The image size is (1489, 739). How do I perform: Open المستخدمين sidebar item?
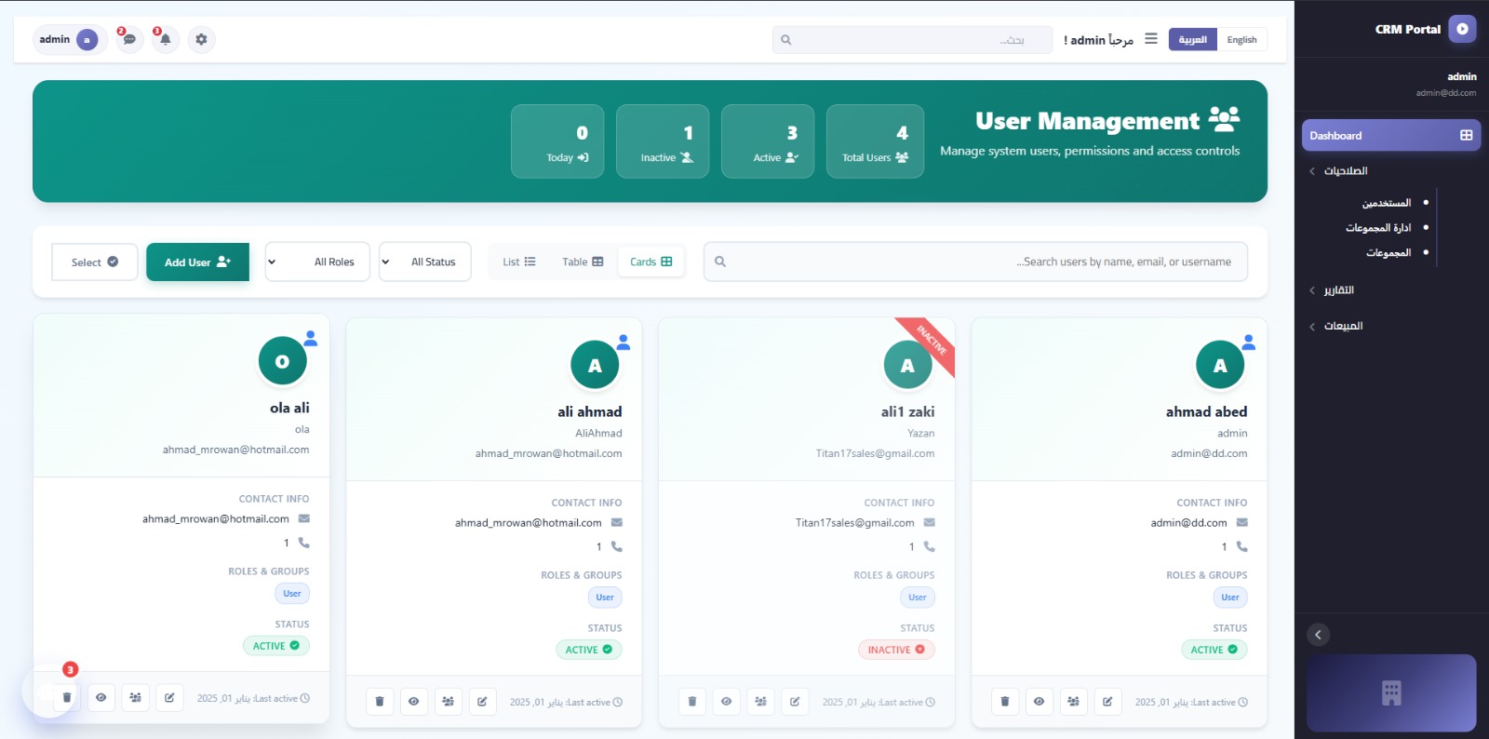[1387, 203]
